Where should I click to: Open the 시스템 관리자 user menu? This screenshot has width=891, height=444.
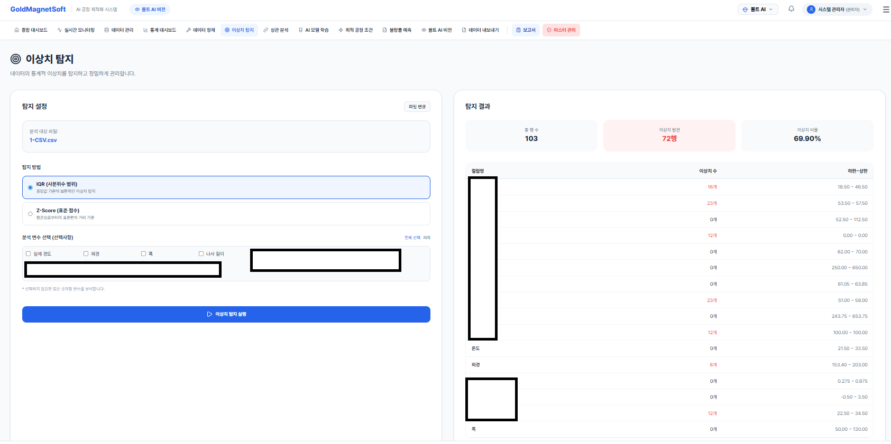837,10
